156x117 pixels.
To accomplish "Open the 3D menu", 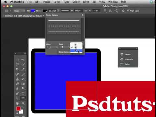I will 94,2.
